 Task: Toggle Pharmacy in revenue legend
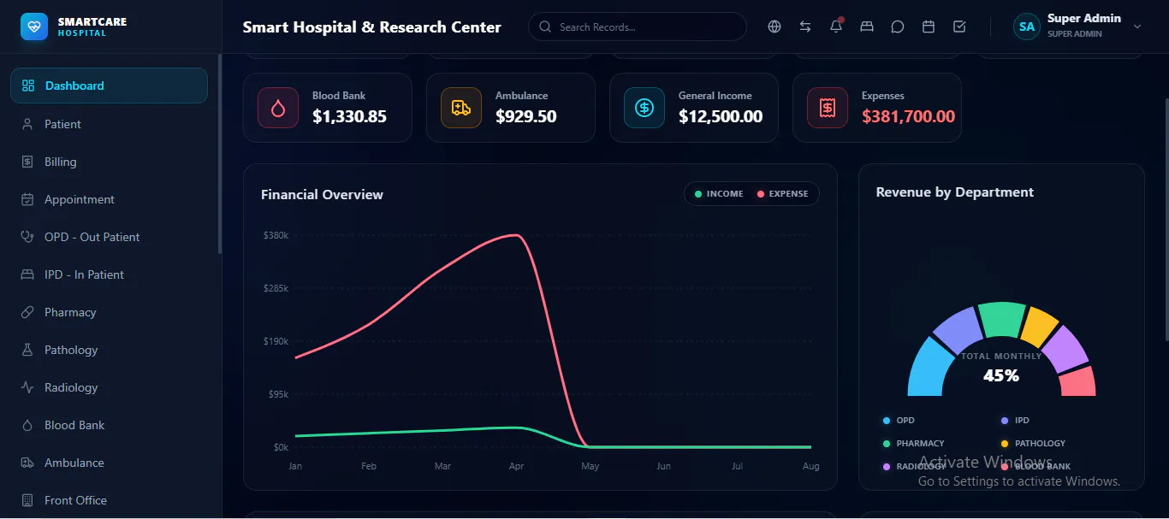(913, 444)
